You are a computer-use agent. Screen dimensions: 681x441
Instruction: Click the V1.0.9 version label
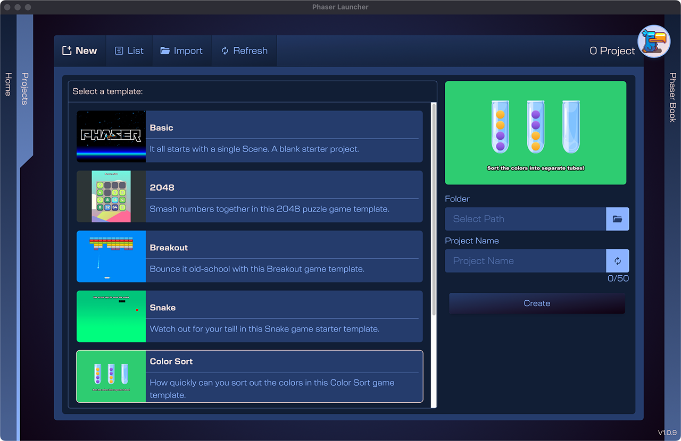tap(668, 432)
